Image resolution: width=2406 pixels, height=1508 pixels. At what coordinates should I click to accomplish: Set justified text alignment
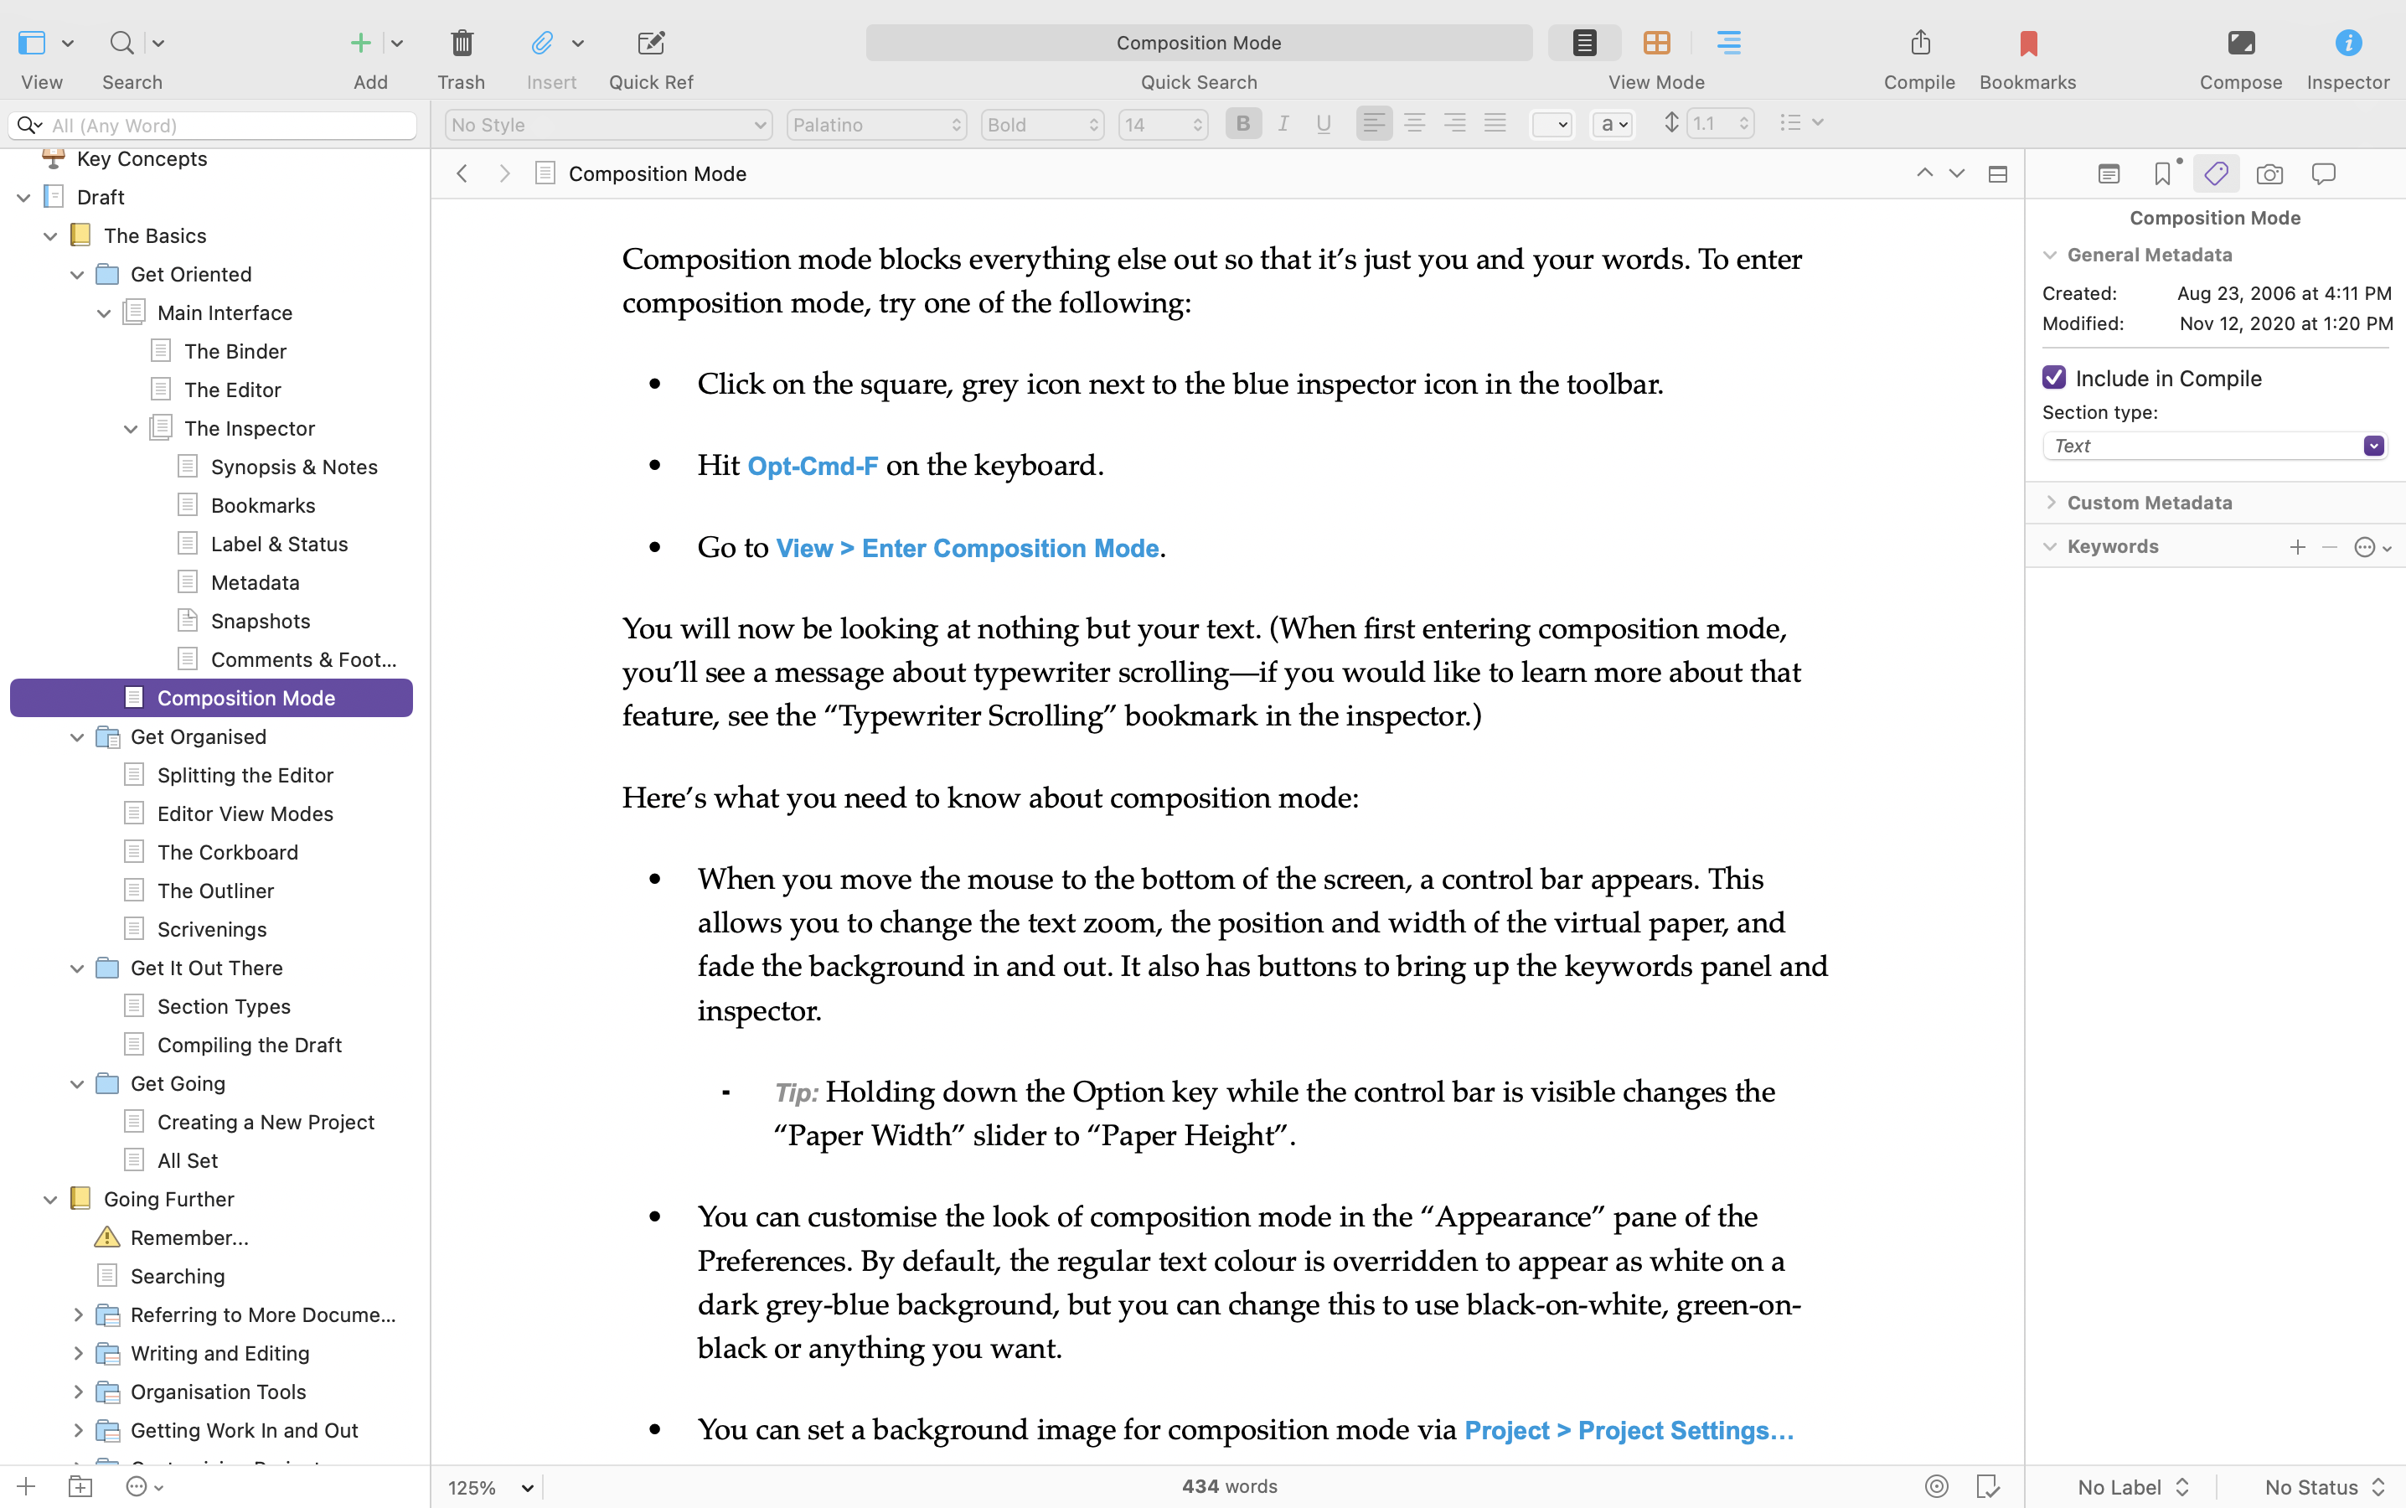1495,124
